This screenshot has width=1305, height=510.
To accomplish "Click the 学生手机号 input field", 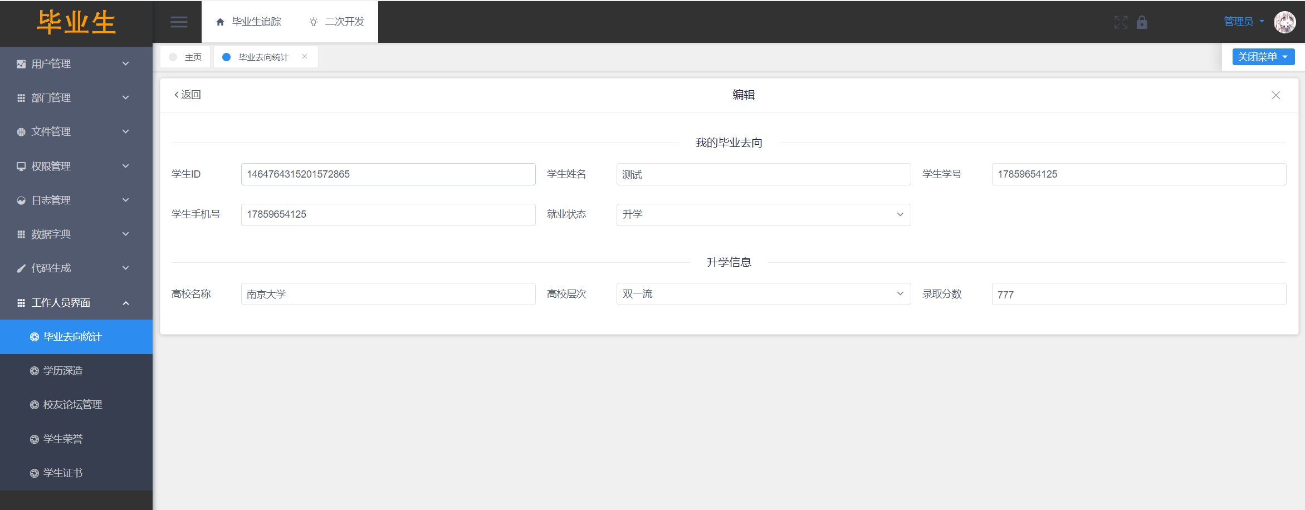I will [x=388, y=215].
